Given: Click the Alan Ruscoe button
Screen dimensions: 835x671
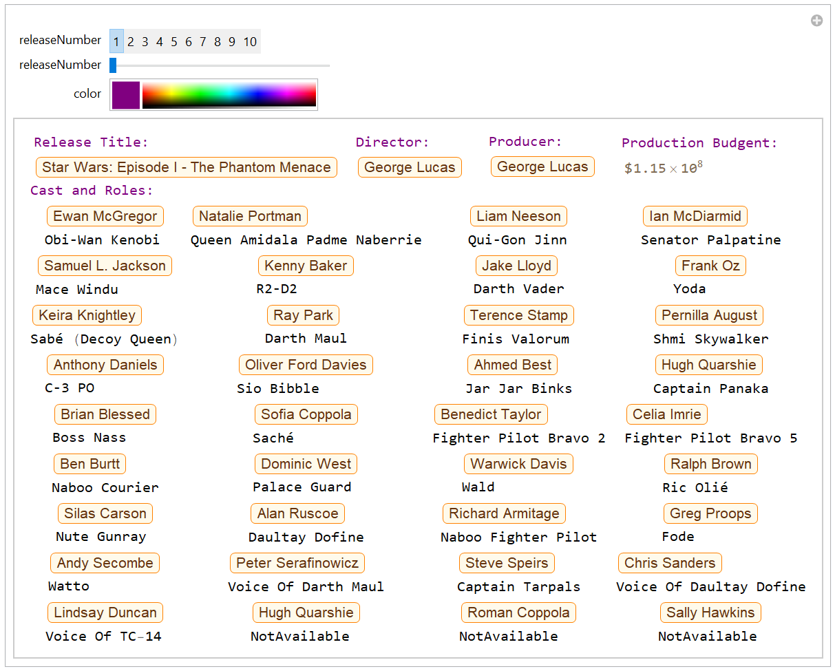Looking at the screenshot, I should tap(297, 513).
